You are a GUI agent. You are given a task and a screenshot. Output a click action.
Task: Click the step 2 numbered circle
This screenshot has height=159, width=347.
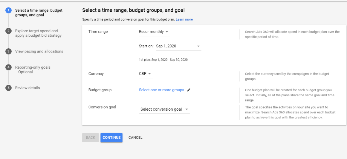(x=8, y=31)
